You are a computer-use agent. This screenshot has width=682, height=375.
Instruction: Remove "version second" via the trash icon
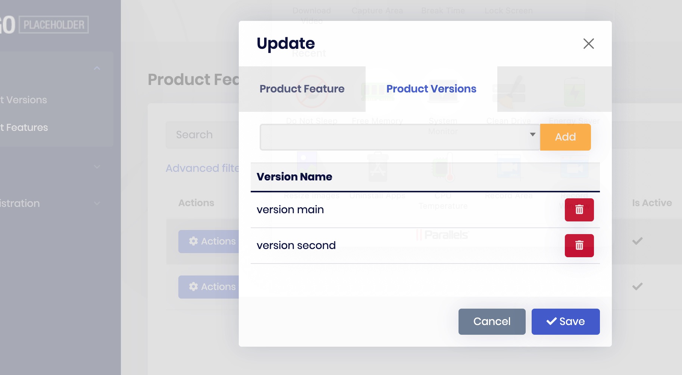(579, 245)
